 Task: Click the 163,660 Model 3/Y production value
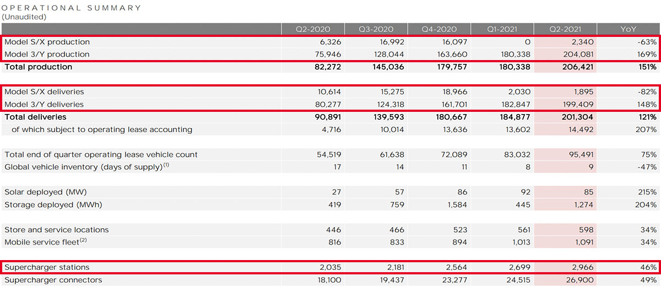[x=452, y=55]
